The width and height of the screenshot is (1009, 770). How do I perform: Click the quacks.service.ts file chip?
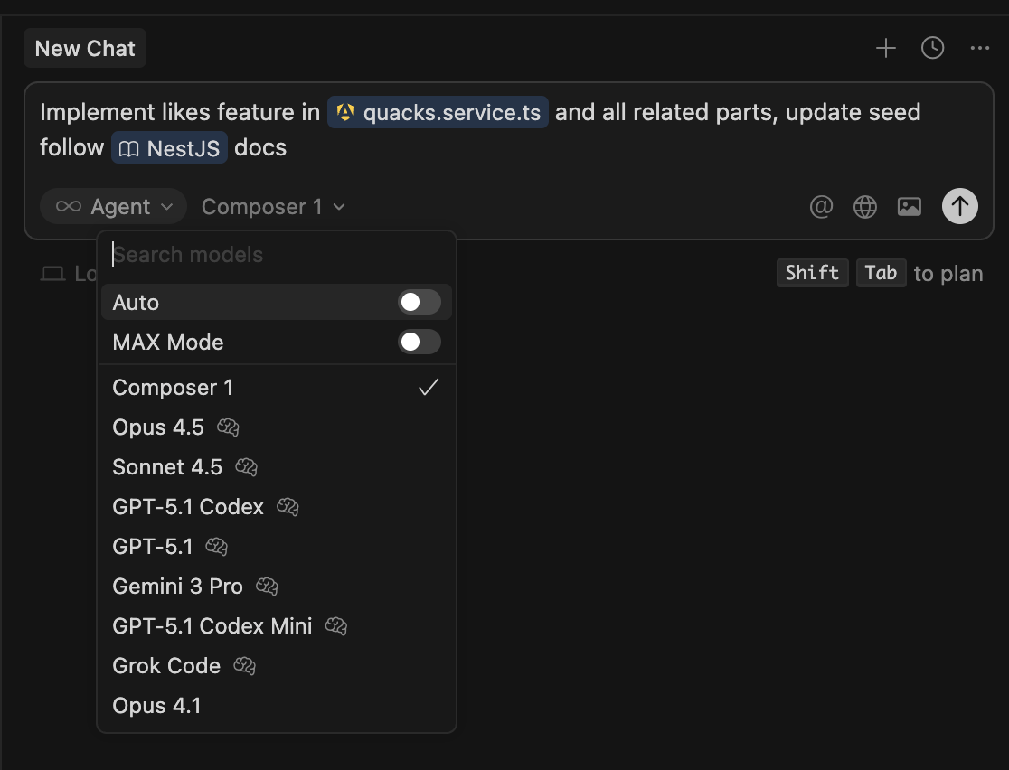(438, 112)
